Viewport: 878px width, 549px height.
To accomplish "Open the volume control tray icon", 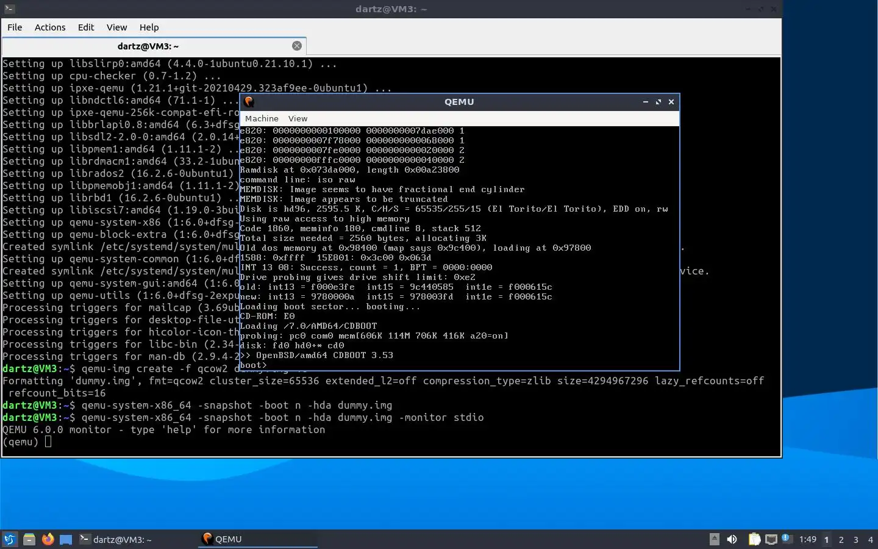I will pos(732,539).
